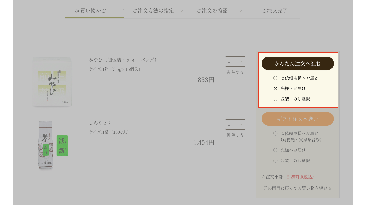366x205 pixels.
Task: Click chevron arrow after お買い物かご step
Action: [123, 10]
